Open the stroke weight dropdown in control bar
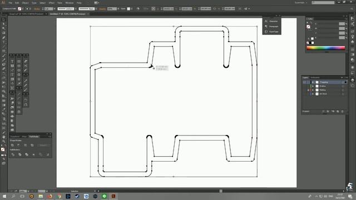Viewport: 356px width, 200px height. (x=55, y=9)
